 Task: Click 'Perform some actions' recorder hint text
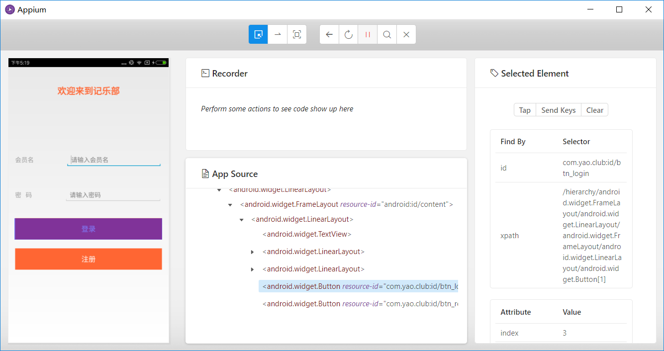(277, 109)
